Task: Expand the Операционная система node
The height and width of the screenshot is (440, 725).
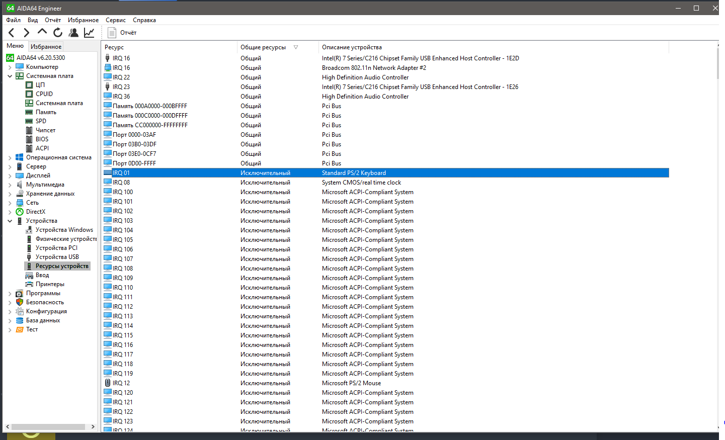Action: tap(10, 157)
